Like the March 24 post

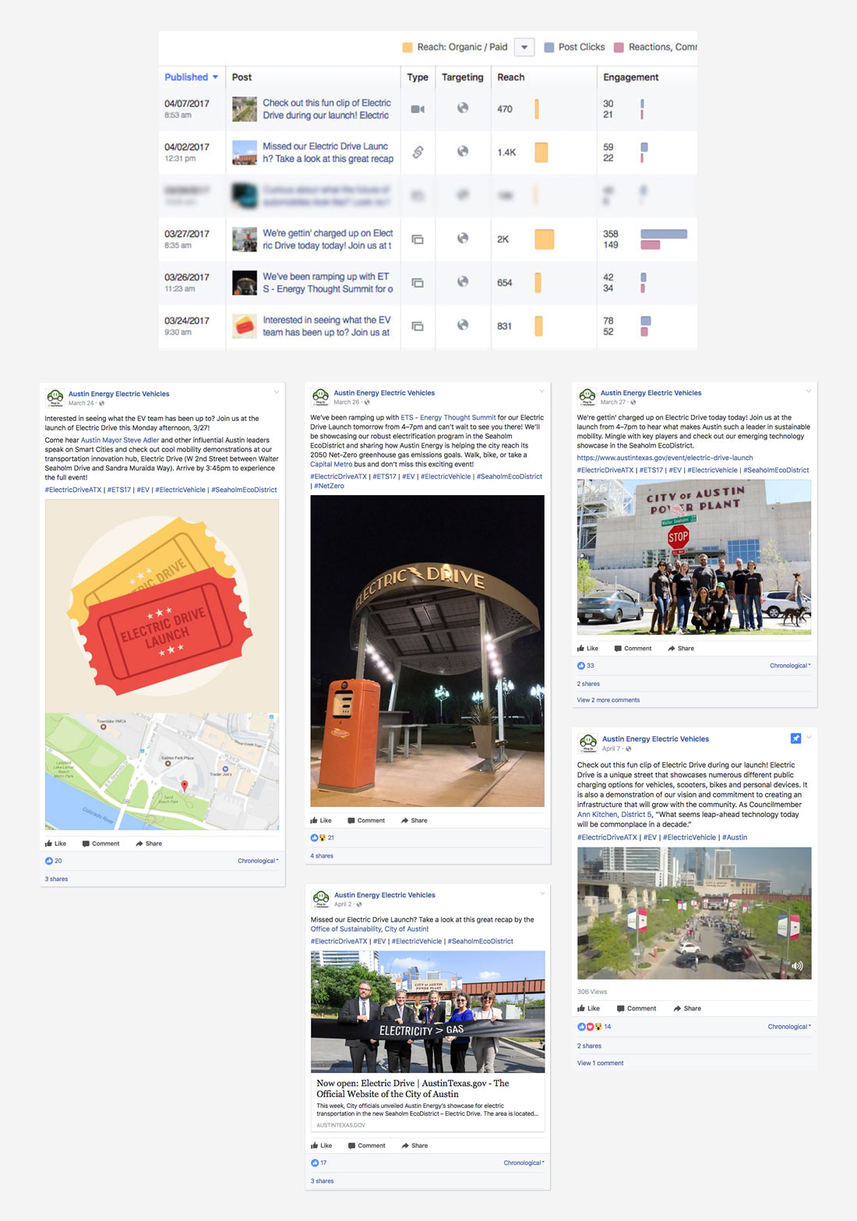tap(55, 844)
